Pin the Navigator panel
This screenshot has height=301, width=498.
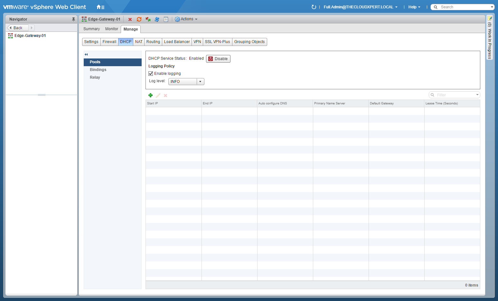click(x=73, y=19)
